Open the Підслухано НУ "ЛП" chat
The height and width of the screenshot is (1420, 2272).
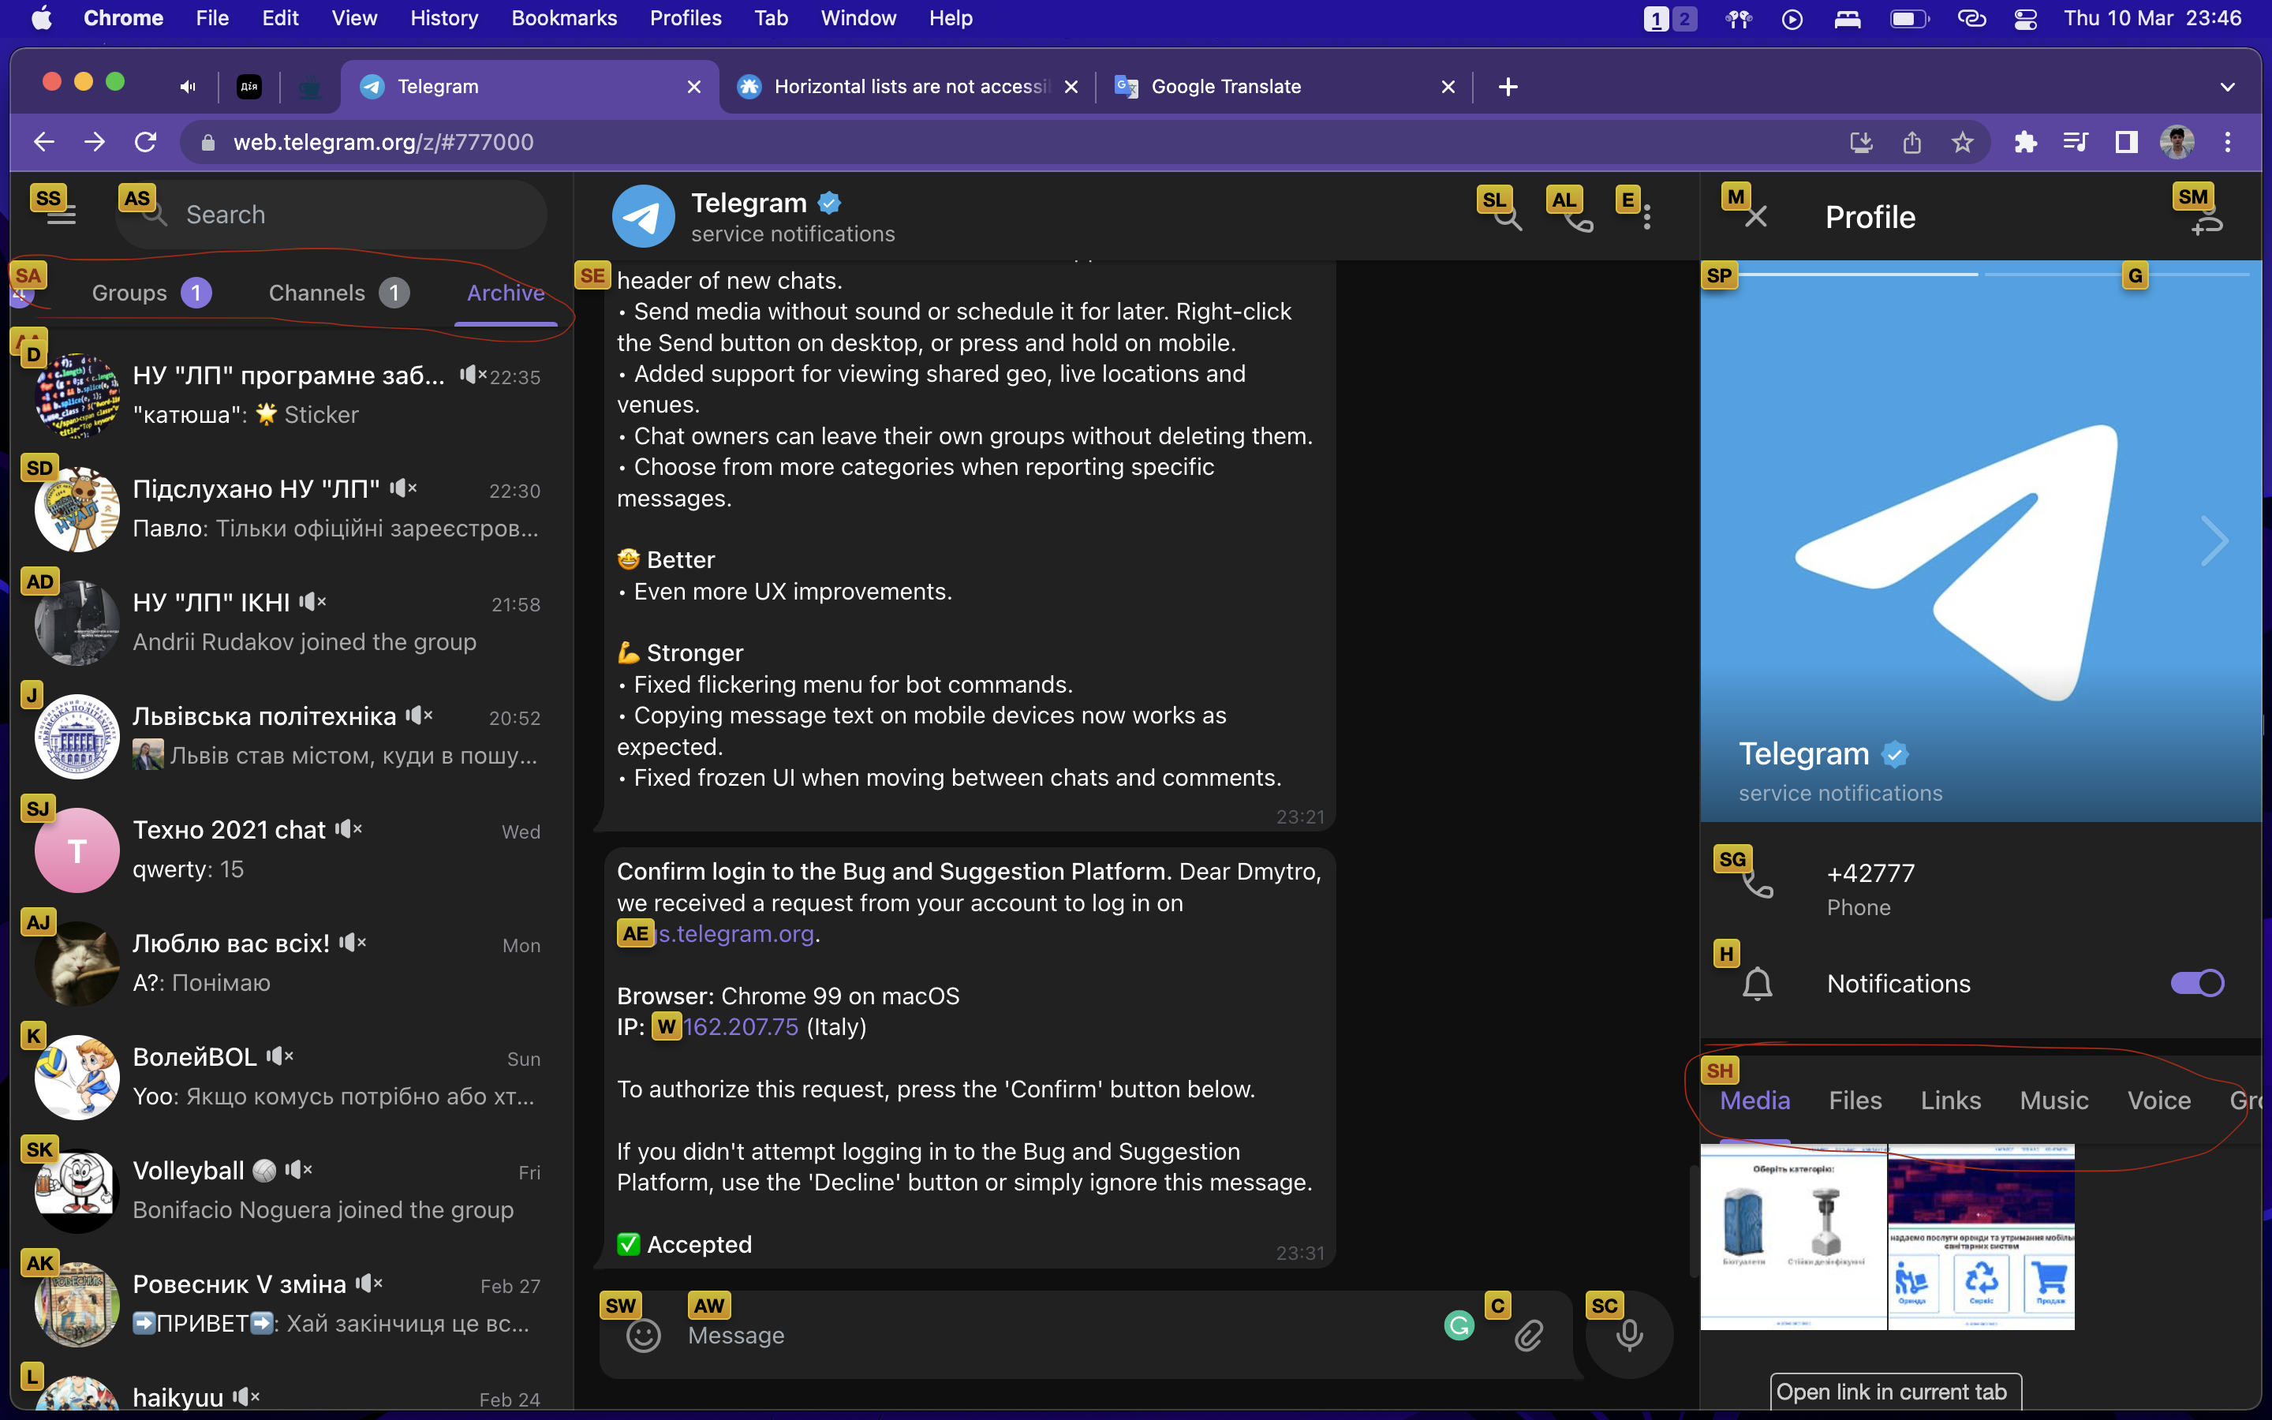(x=290, y=509)
